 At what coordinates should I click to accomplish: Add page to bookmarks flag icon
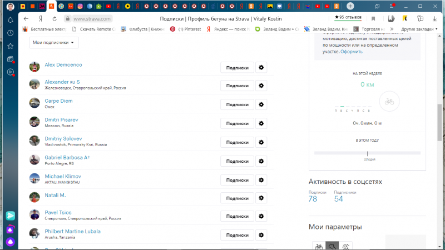pyautogui.click(x=373, y=19)
